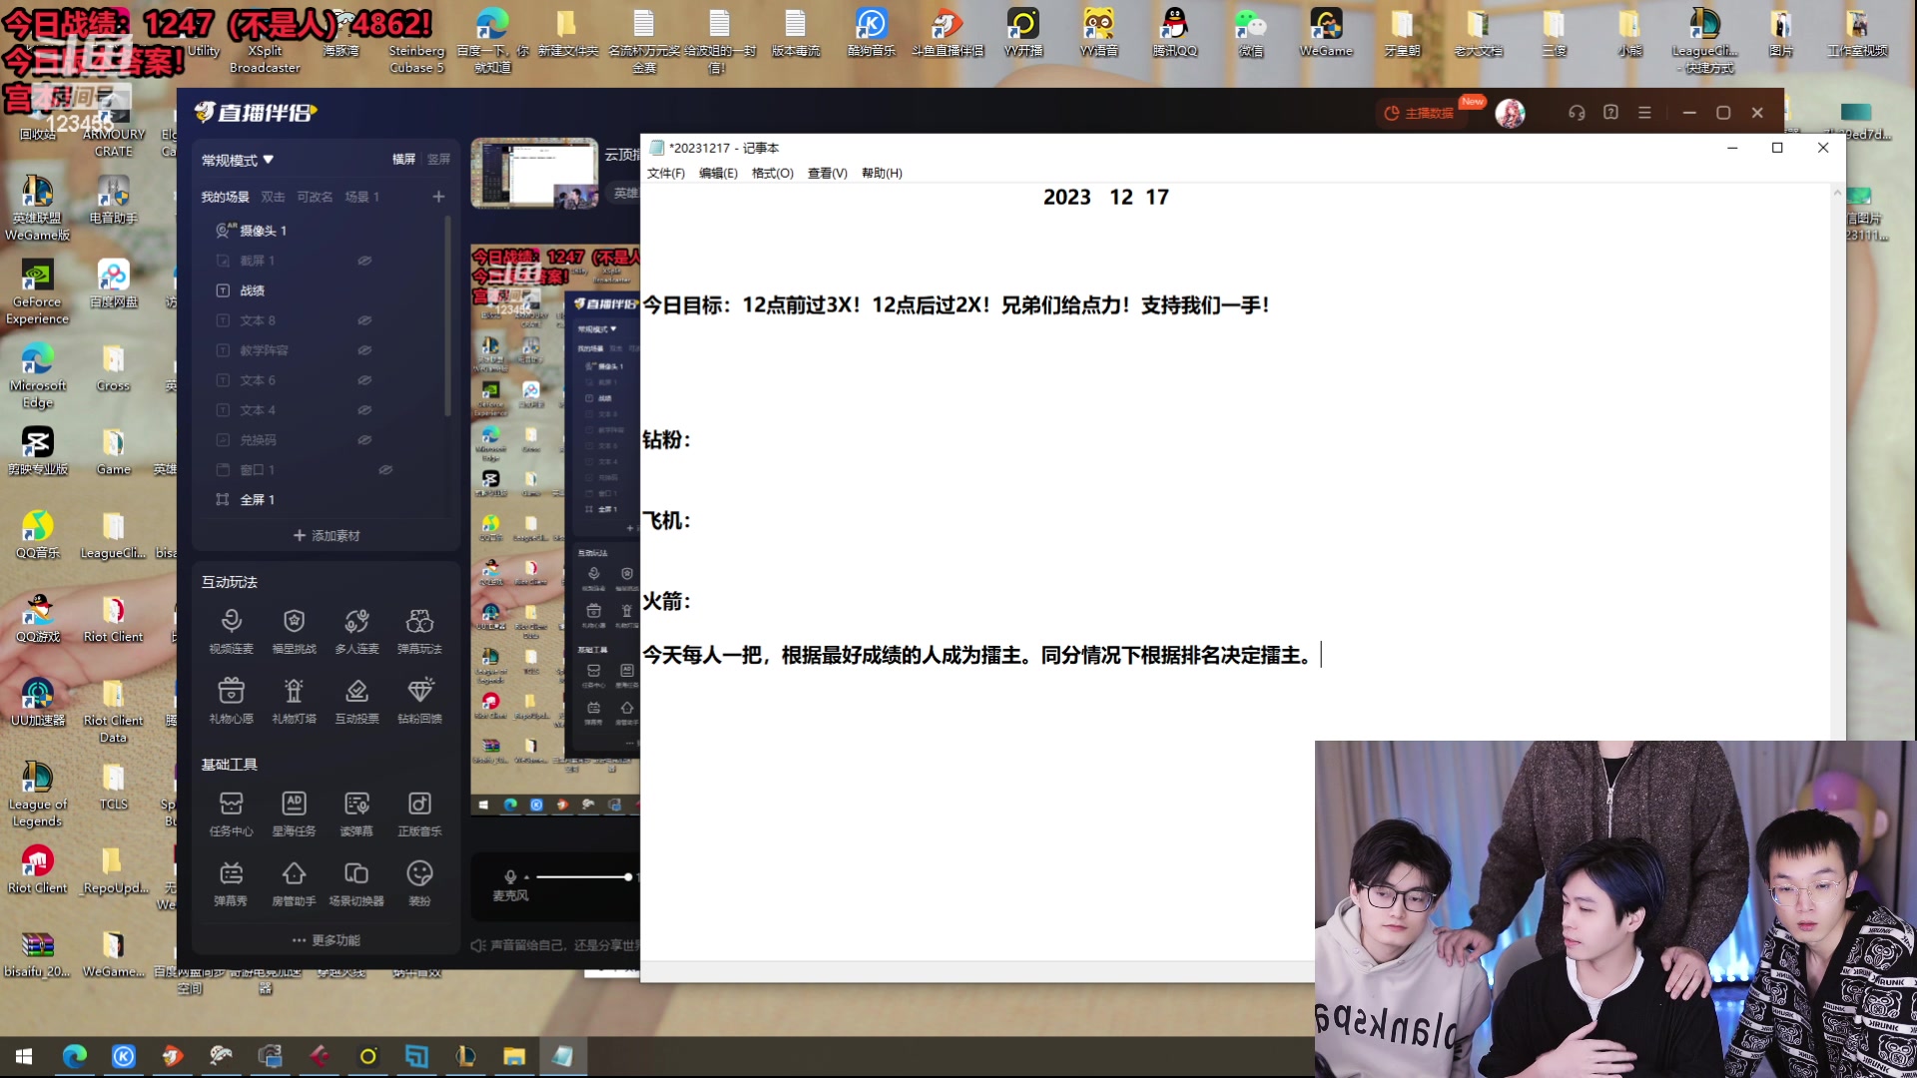Open the 场景切换器 scene switcher

click(356, 883)
